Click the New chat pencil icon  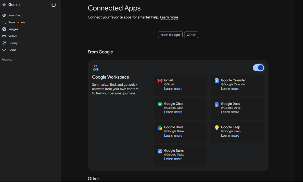(x=4, y=15)
